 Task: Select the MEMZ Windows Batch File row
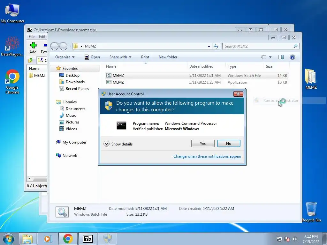[x=197, y=75]
